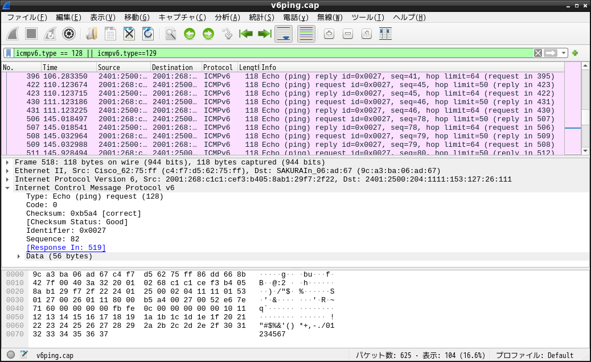Go back in packet history
The height and width of the screenshot is (362, 591).
click(x=190, y=34)
